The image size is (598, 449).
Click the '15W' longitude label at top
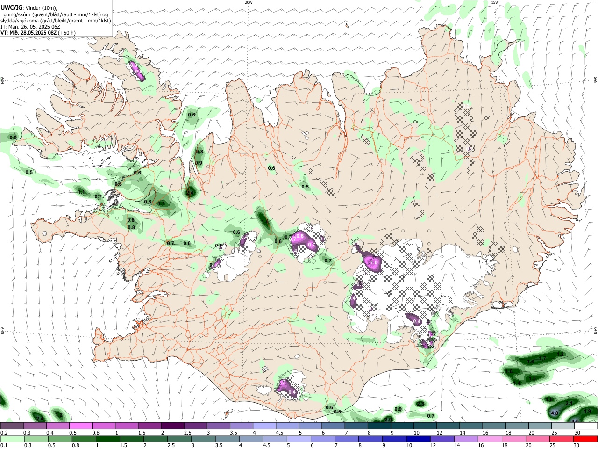(495, 2)
